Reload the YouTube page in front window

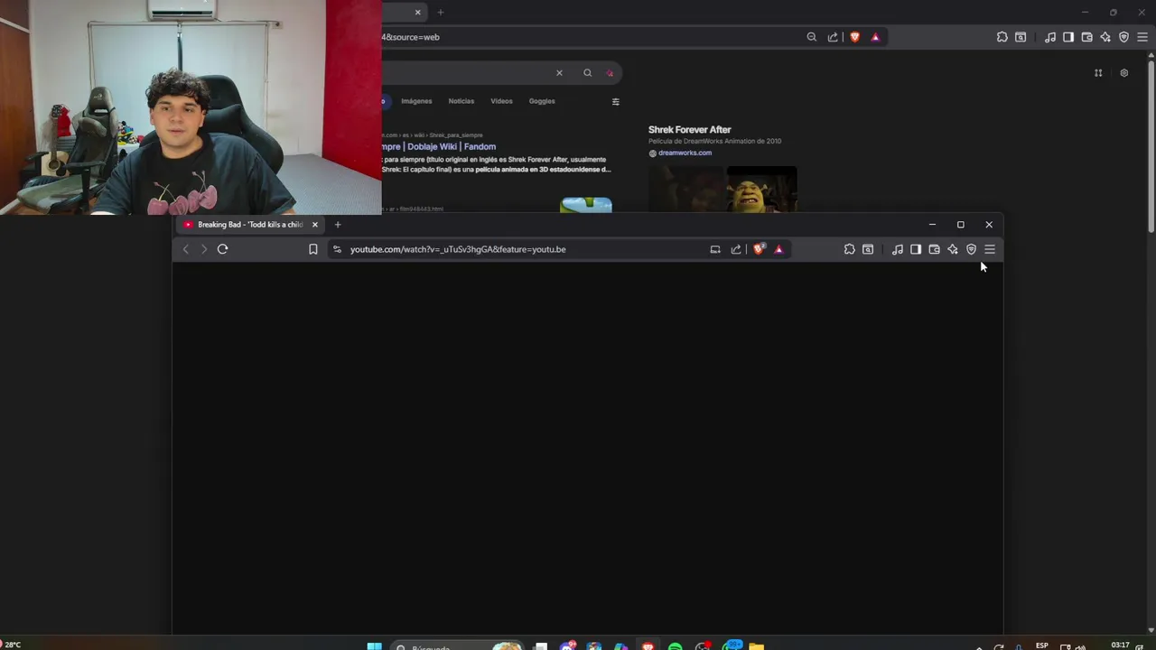point(222,249)
